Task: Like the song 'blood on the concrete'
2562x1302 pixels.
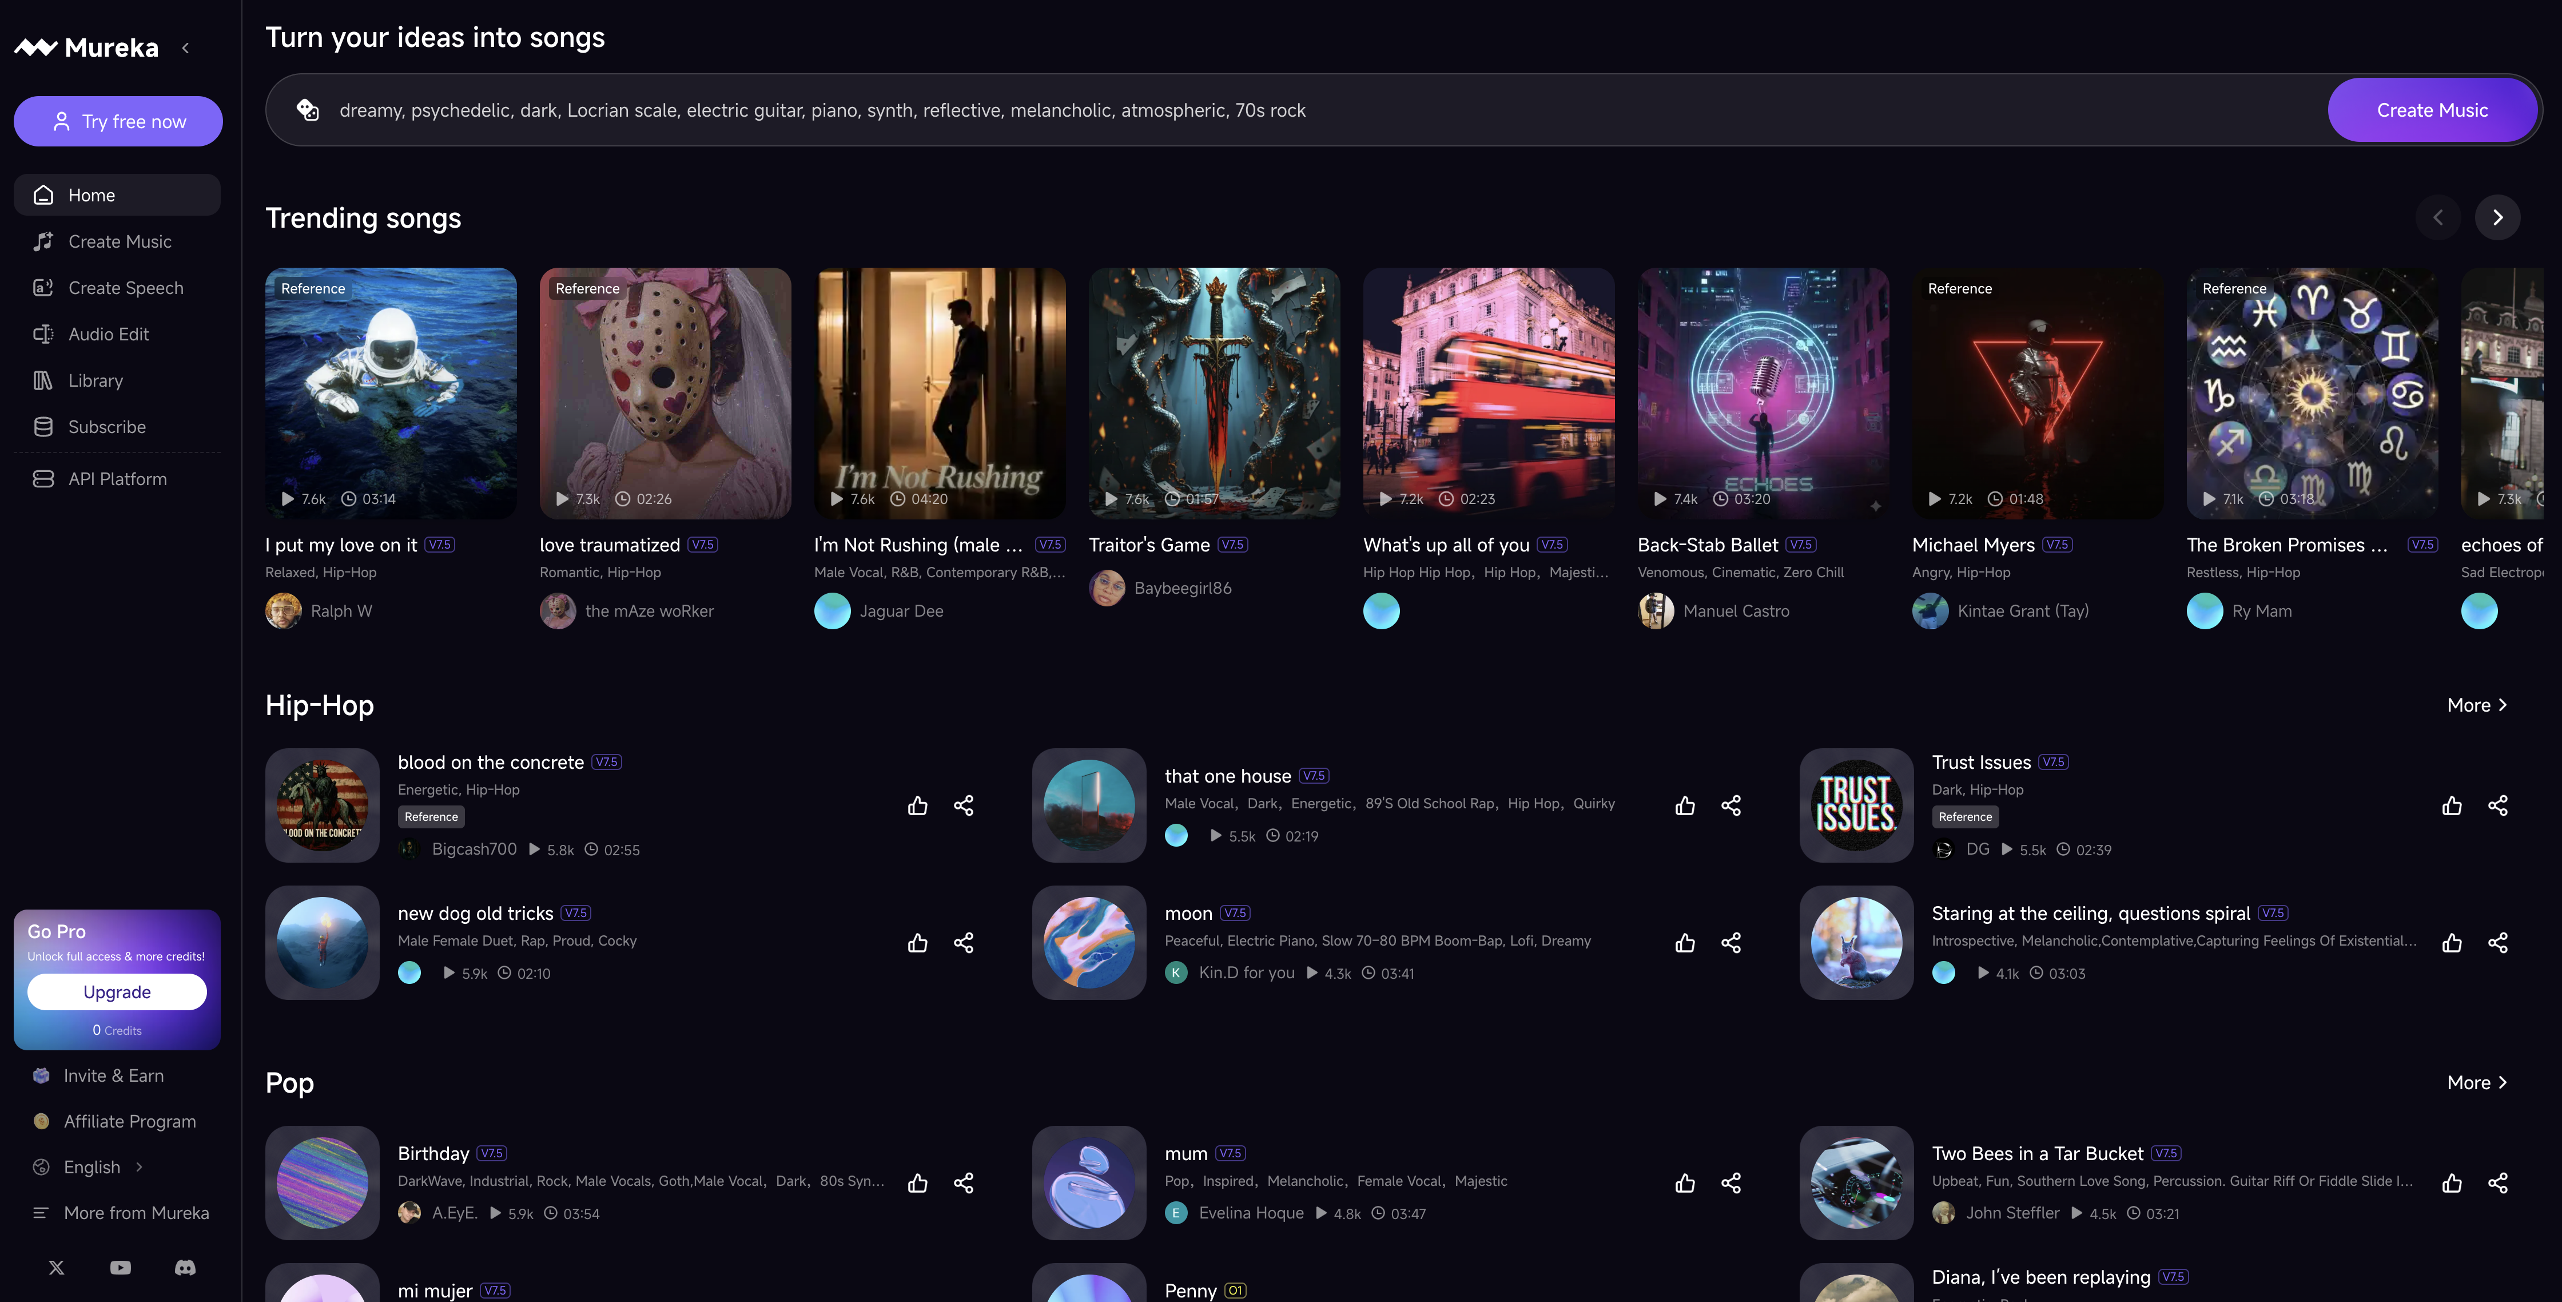Action: click(917, 805)
